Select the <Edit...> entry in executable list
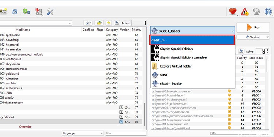This screenshot has width=274, height=137. coord(192,40)
